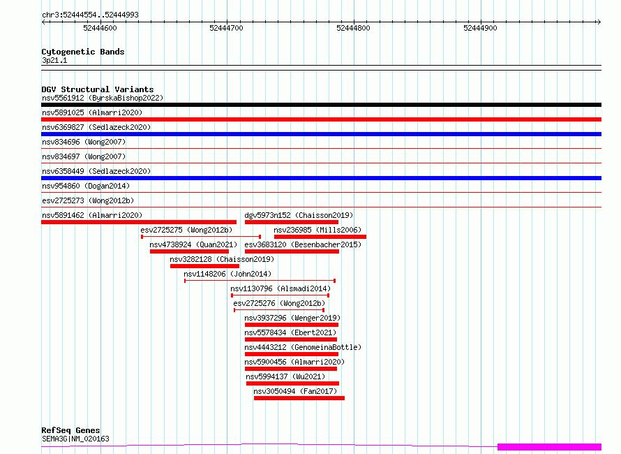Screen dimensions: 621x454
Task: Select the red nsv3050494 variant bar
Action: click(299, 398)
